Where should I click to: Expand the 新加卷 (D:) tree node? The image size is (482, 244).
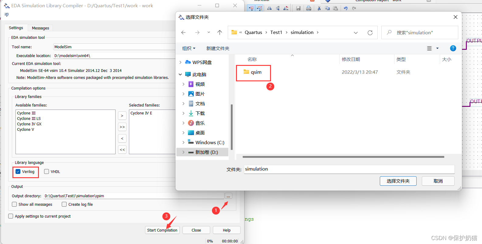183,152
